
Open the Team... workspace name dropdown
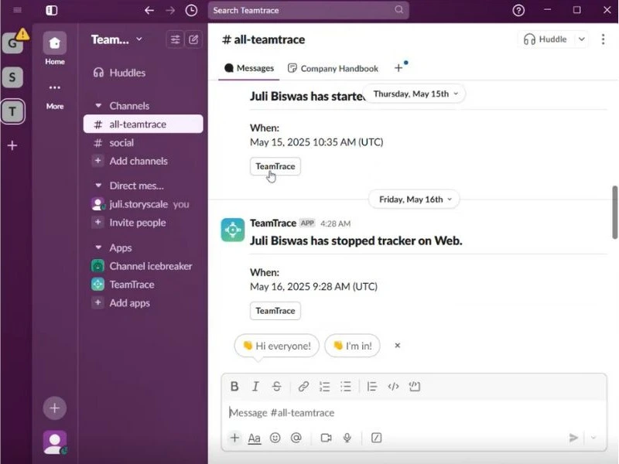point(117,39)
